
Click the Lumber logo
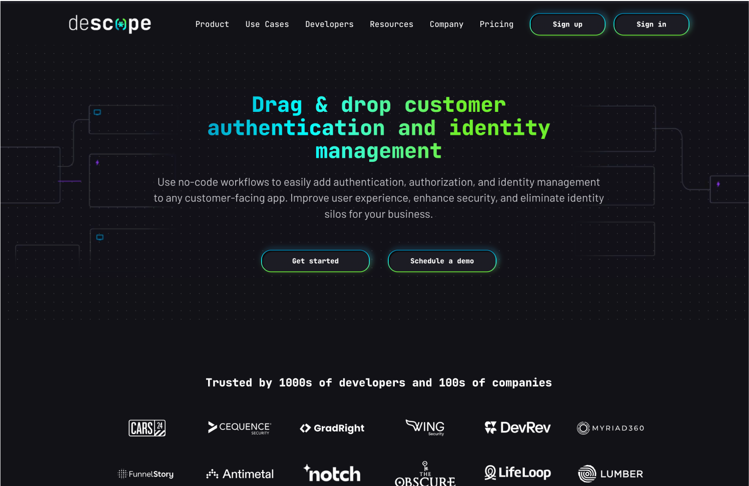click(x=610, y=474)
